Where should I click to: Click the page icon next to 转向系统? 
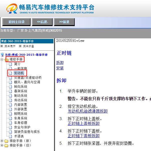[x=10, y=87]
